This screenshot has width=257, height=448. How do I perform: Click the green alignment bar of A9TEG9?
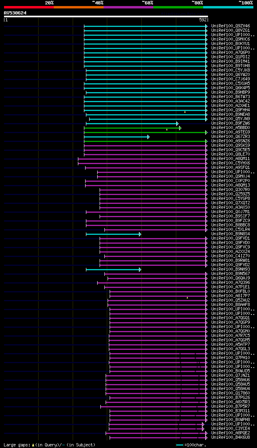[145, 132]
